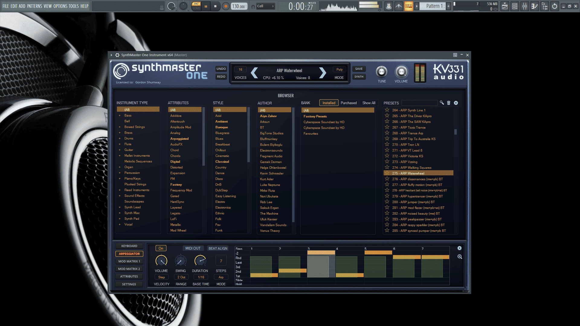Arm the record button in transport
Screen dimensions: 580x326
click(225, 6)
